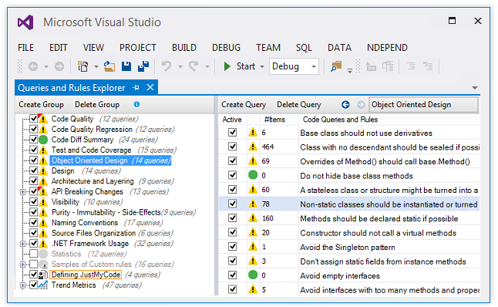This screenshot has width=498, height=307.
Task: Click the blue info icon beside Delete Group
Action: [136, 104]
